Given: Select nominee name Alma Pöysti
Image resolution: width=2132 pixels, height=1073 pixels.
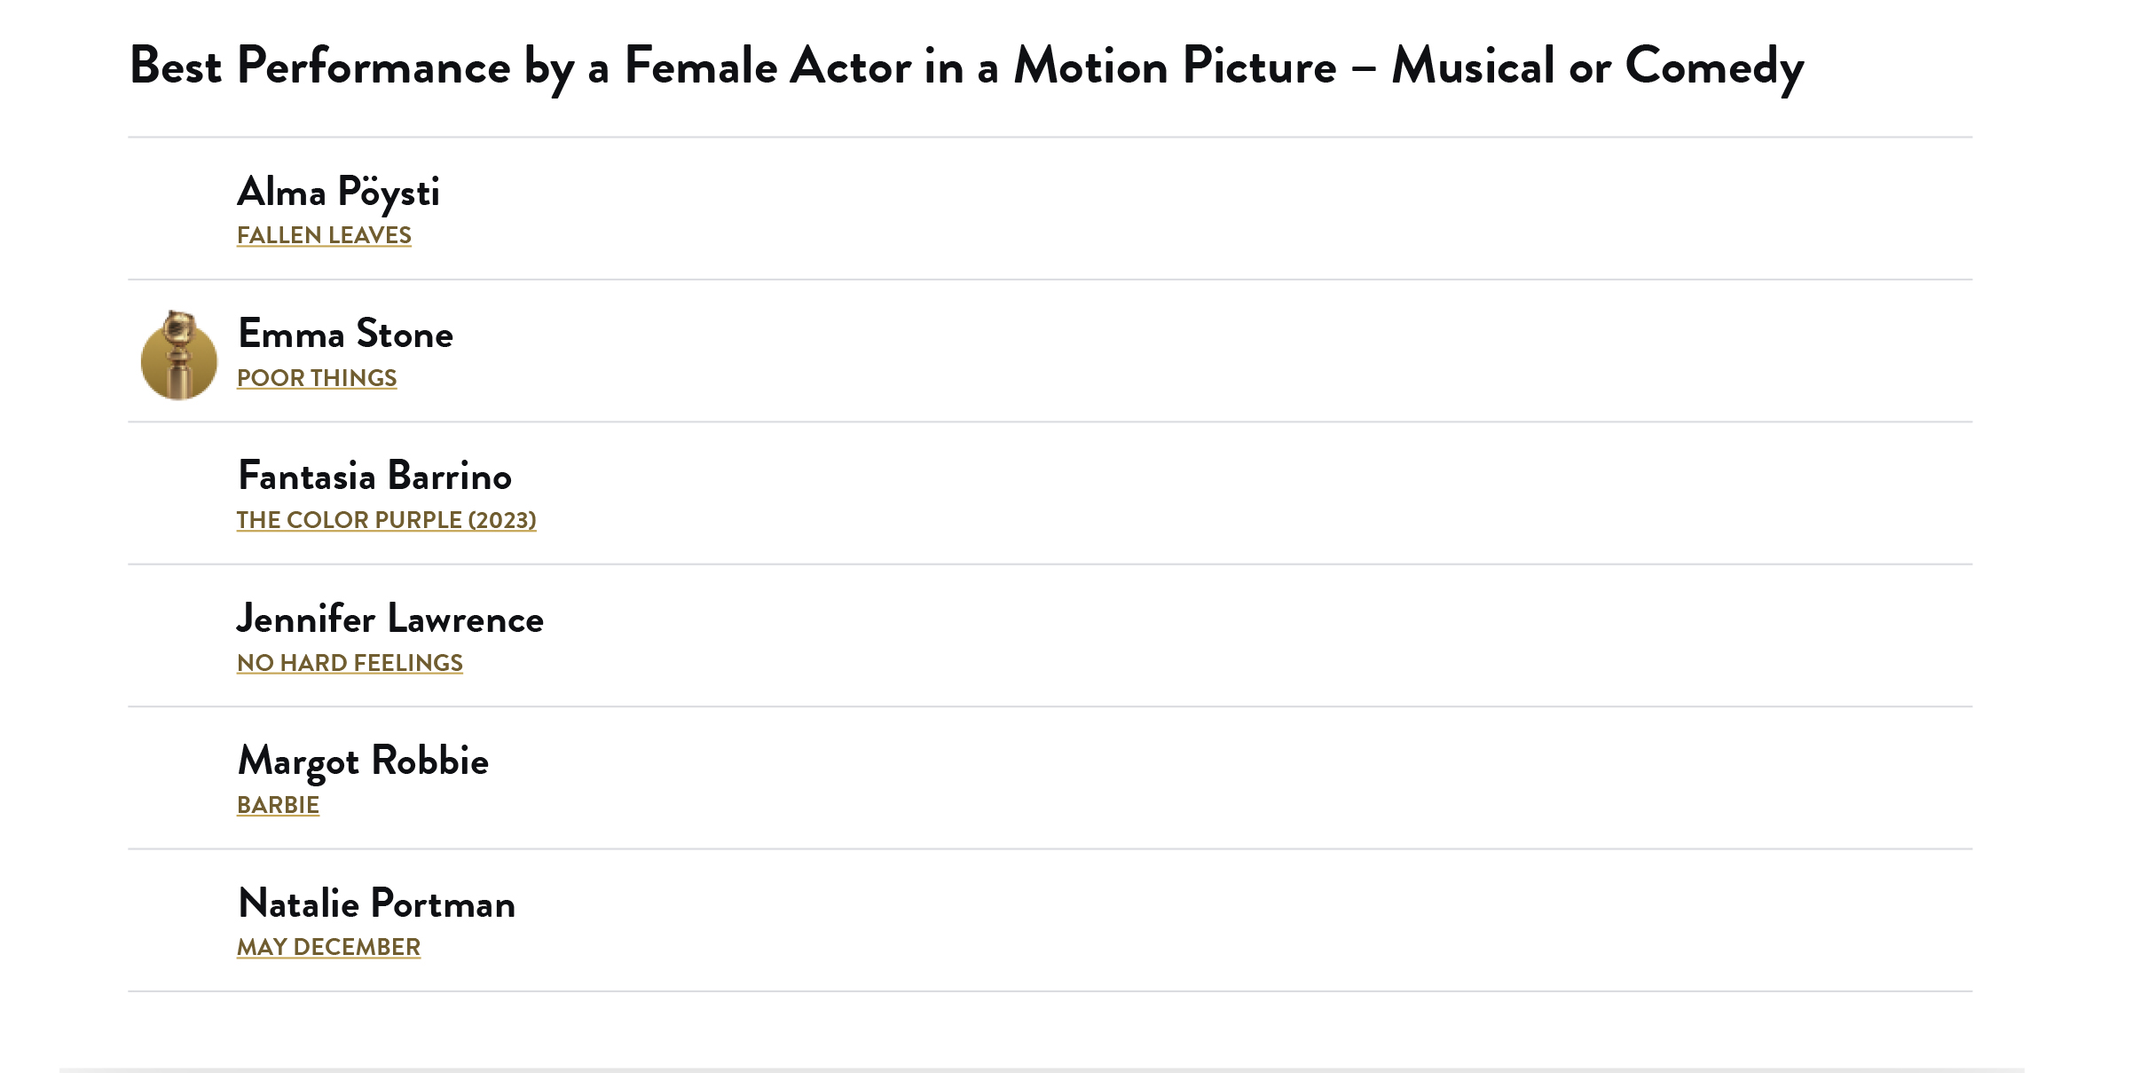Looking at the screenshot, I should (338, 193).
